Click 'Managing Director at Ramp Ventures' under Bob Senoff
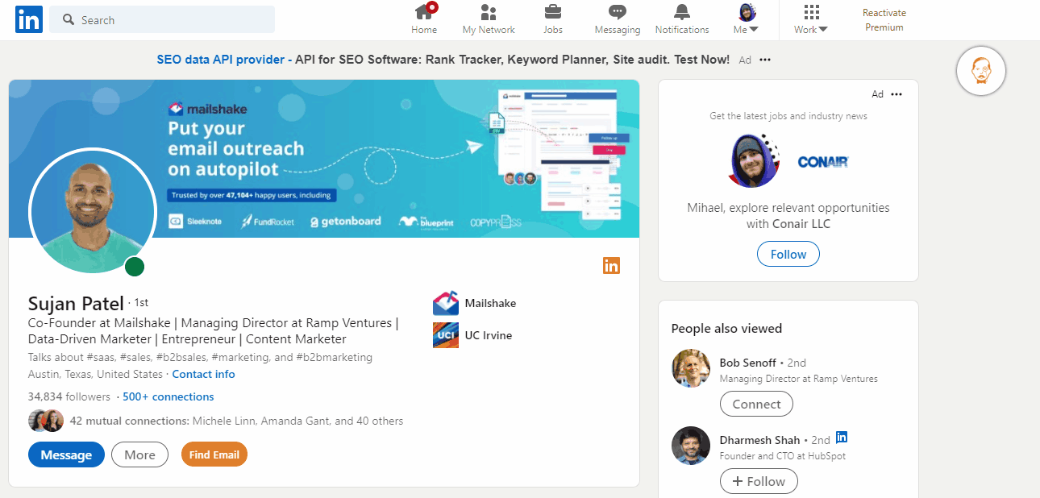The image size is (1040, 498). pos(799,379)
